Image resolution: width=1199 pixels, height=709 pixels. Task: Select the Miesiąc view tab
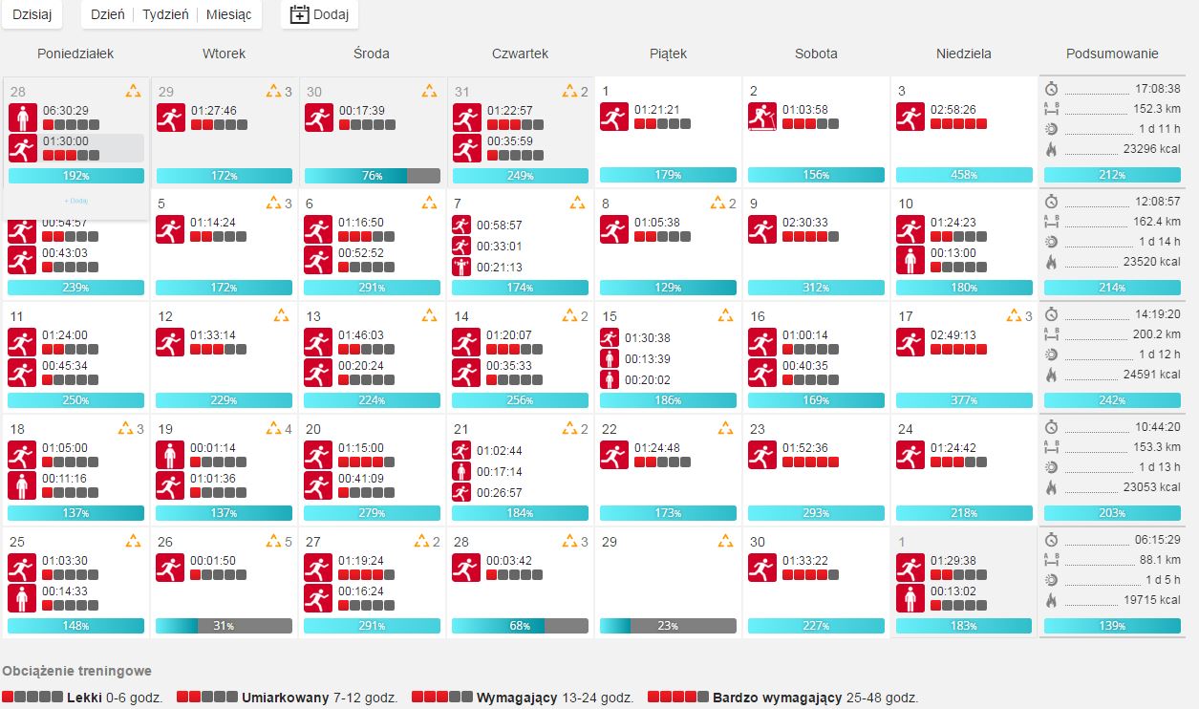click(x=229, y=15)
